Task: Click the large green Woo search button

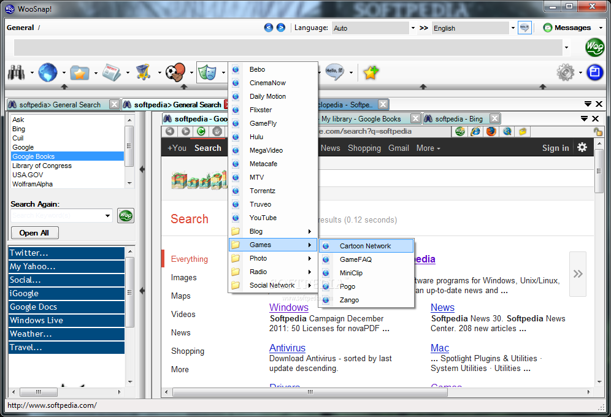Action: (x=594, y=47)
